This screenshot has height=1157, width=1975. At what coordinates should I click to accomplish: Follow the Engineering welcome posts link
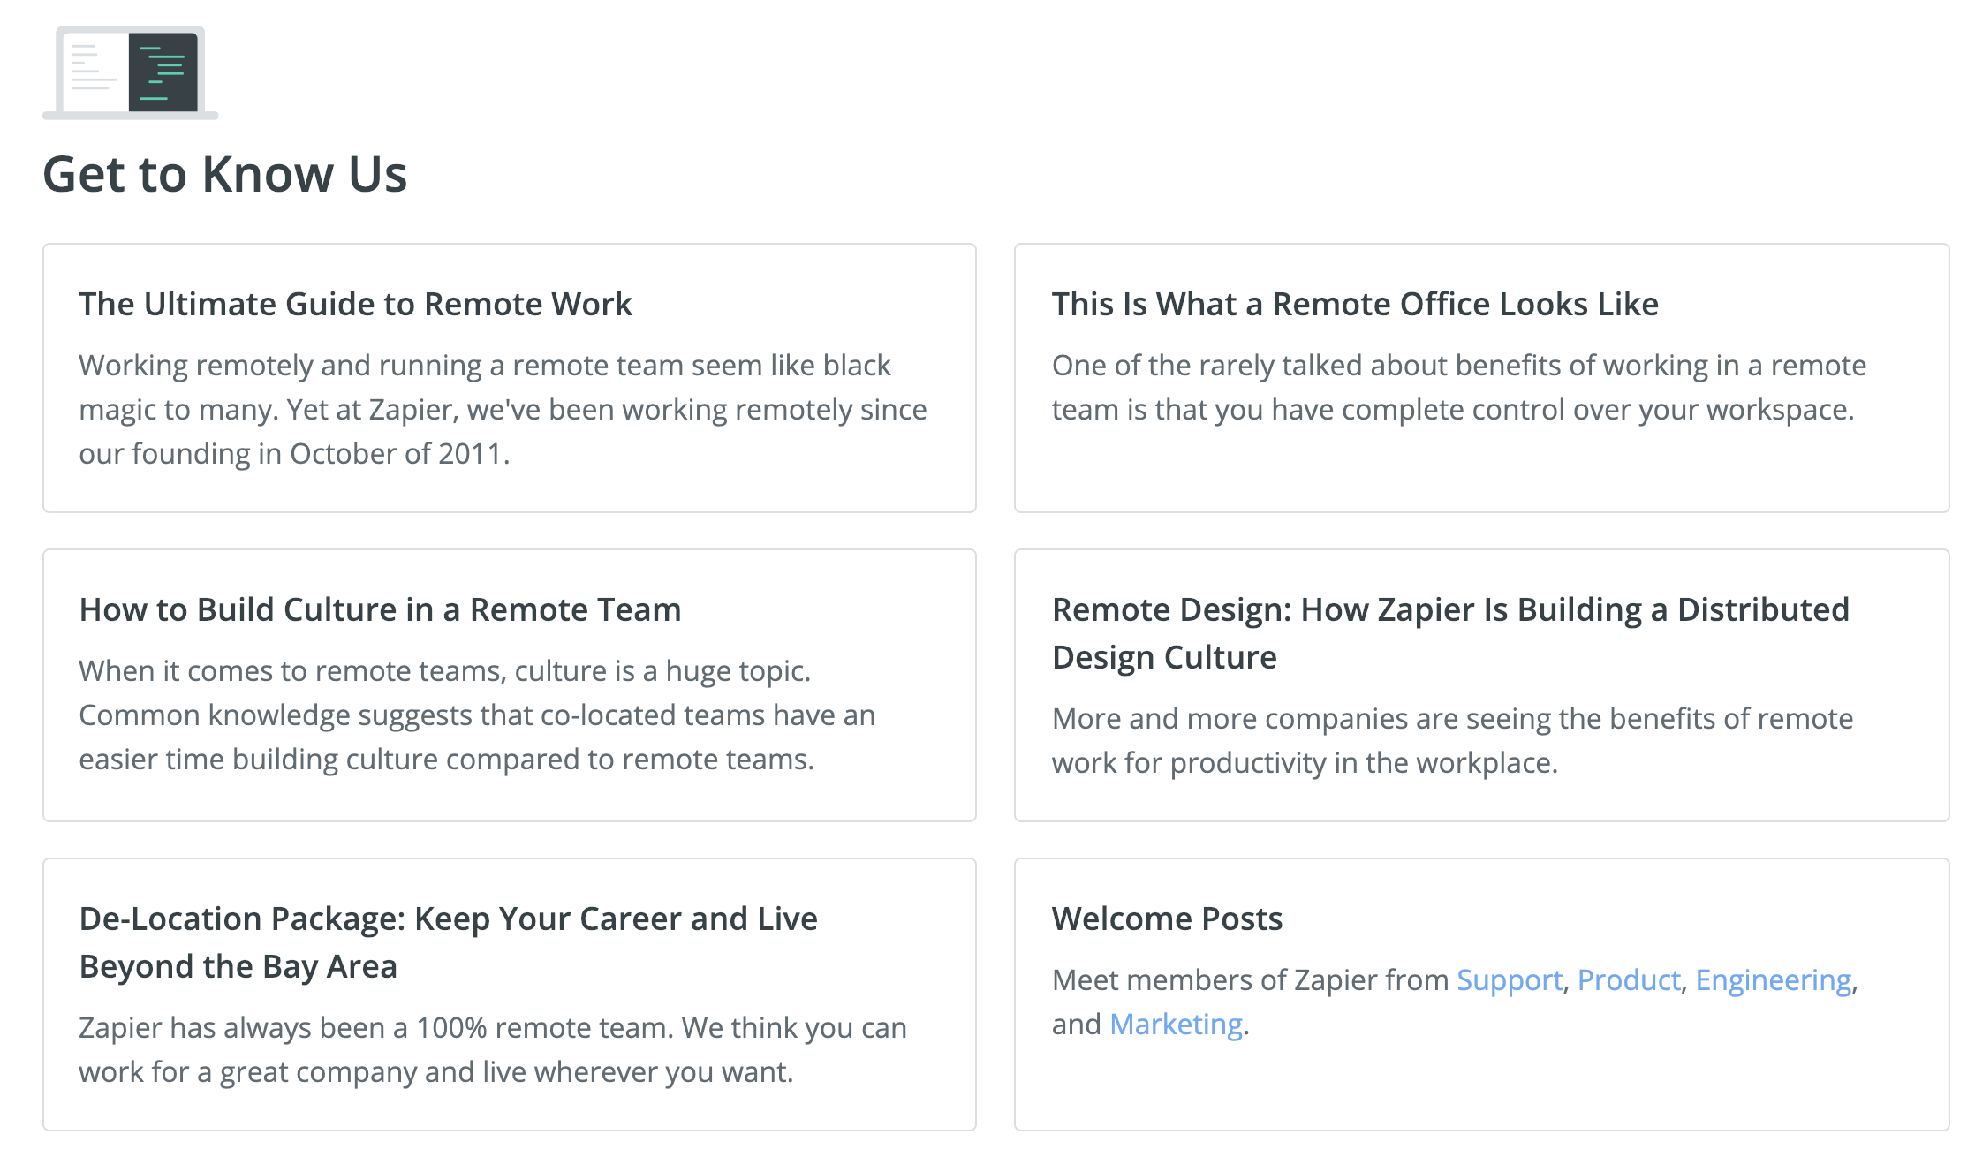[1774, 980]
